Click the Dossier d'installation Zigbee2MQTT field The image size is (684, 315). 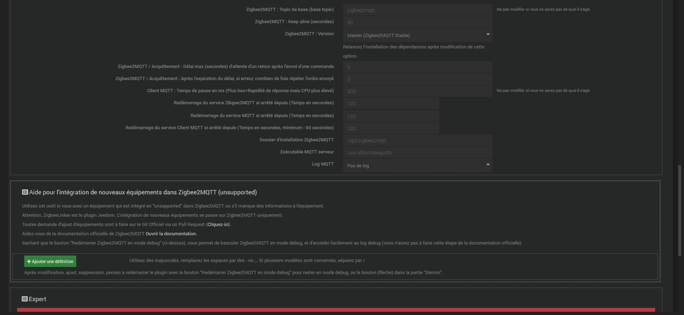[x=418, y=141]
